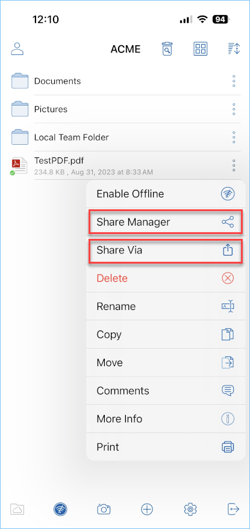250x529 pixels.
Task: Select the red Delete option
Action: pos(166,278)
